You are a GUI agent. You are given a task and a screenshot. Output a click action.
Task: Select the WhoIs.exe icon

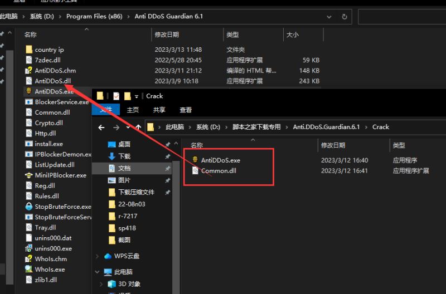click(x=29, y=269)
